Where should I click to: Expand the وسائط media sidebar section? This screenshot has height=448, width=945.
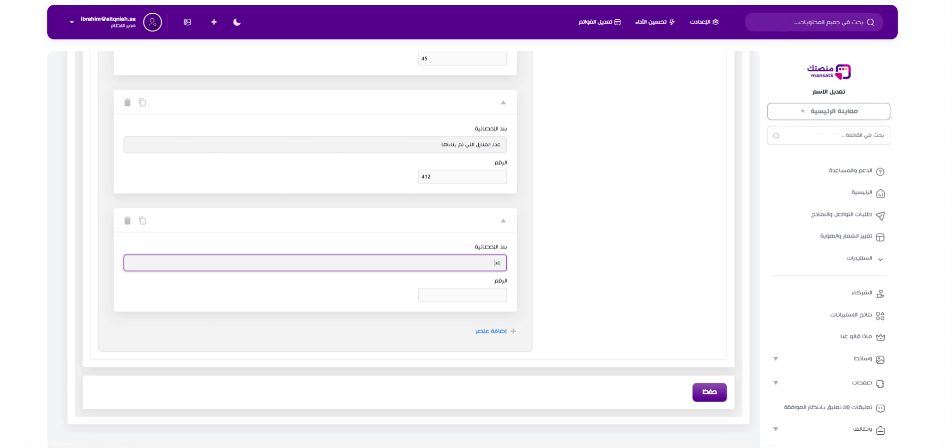(776, 359)
